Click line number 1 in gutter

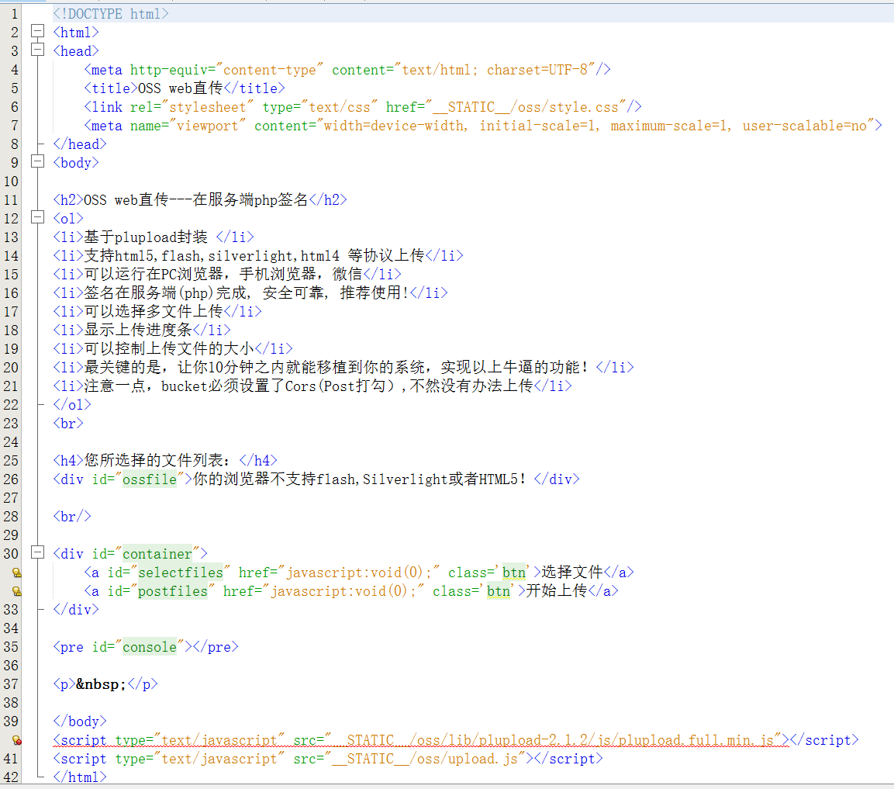coord(14,14)
